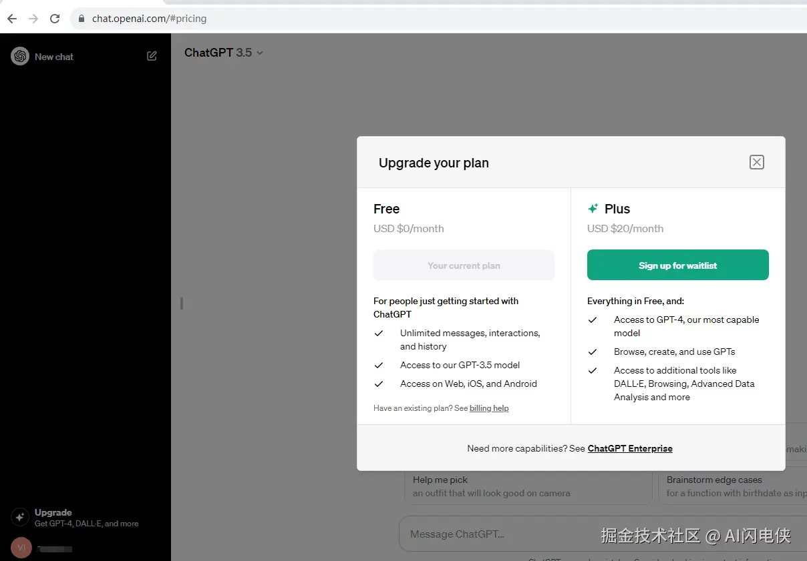The width and height of the screenshot is (807, 561).
Task: Click checkmark beside Access to GPT-4
Action: coord(593,320)
